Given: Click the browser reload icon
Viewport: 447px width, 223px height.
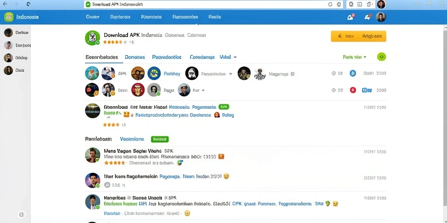Looking at the screenshot, I should coord(28,4).
